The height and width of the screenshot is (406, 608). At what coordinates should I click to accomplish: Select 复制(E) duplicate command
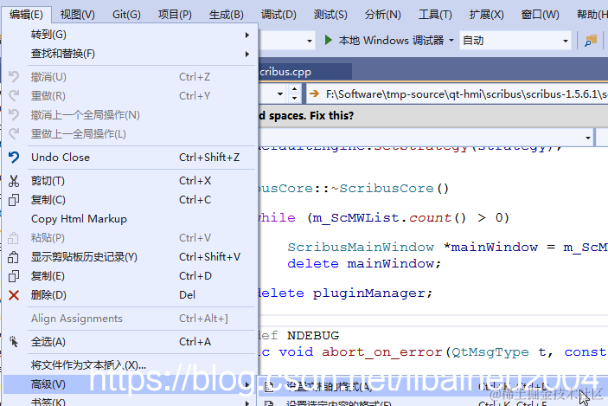[x=130, y=275]
